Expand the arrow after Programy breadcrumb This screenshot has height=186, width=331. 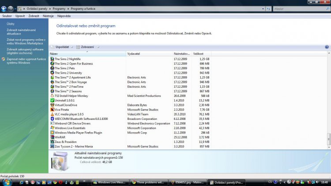(68, 9)
